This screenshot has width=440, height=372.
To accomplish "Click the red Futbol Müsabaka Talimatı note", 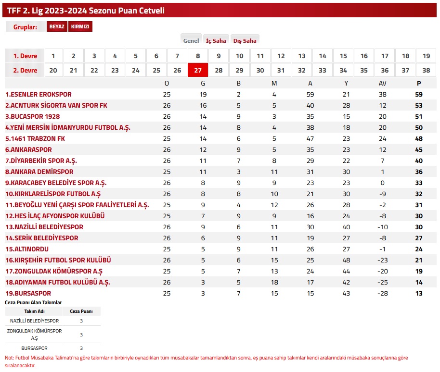I will (206, 361).
